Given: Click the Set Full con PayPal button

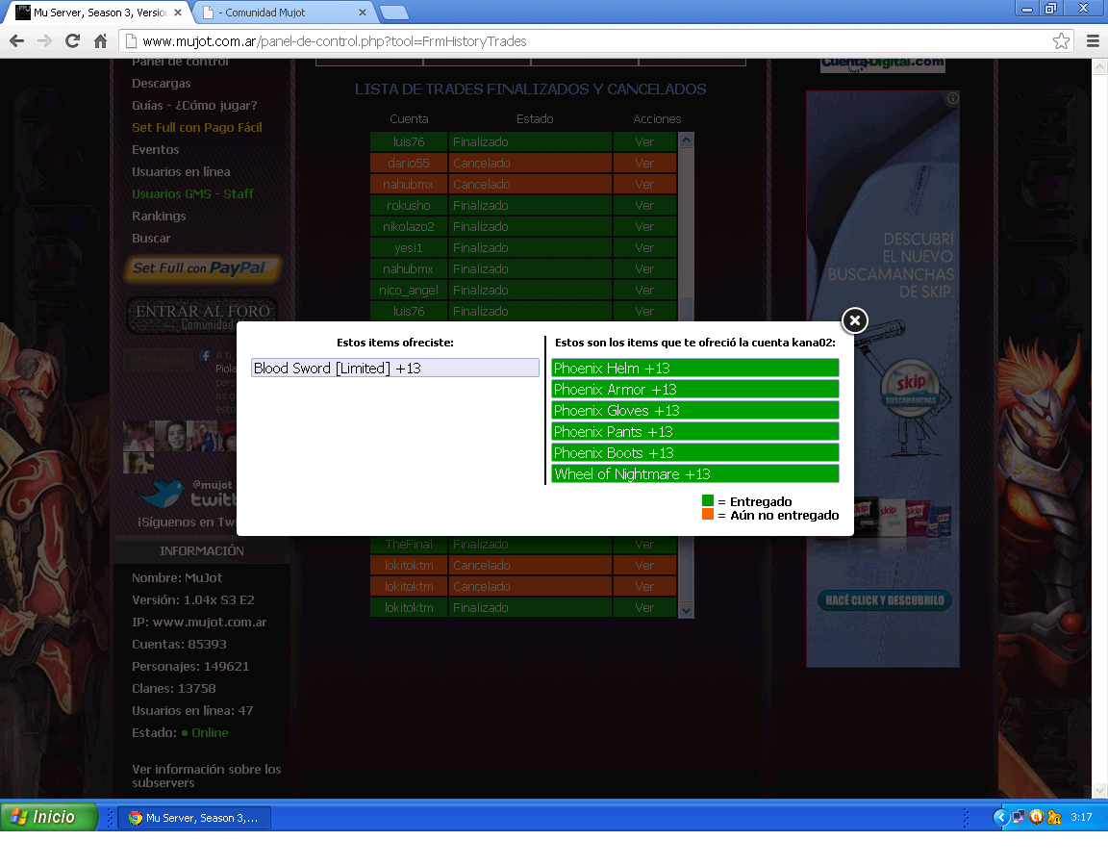Looking at the screenshot, I should pyautogui.click(x=202, y=268).
